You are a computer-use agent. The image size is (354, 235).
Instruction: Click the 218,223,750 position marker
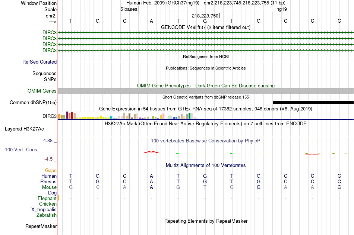pyautogui.click(x=205, y=16)
